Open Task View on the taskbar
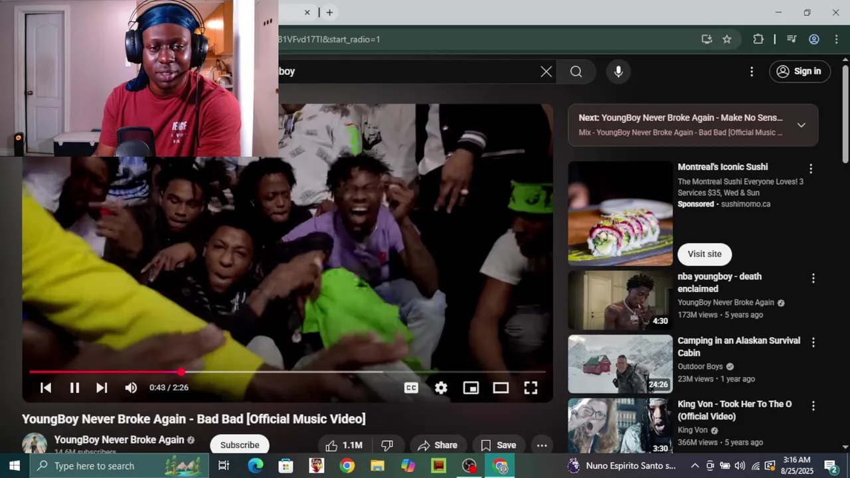 [x=224, y=466]
